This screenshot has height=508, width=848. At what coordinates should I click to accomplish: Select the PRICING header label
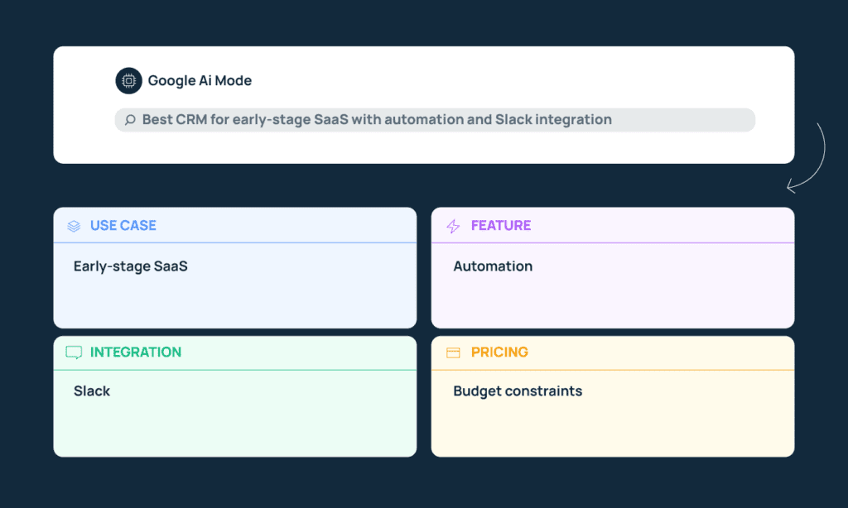pyautogui.click(x=499, y=352)
